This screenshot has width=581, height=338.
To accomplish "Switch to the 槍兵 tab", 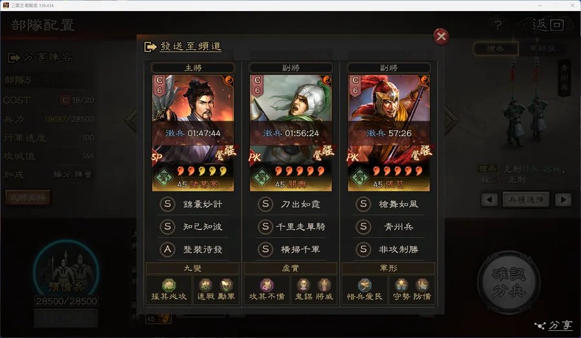I will pyautogui.click(x=495, y=48).
